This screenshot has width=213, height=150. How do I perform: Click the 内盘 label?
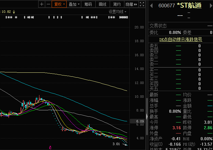[187, 133]
